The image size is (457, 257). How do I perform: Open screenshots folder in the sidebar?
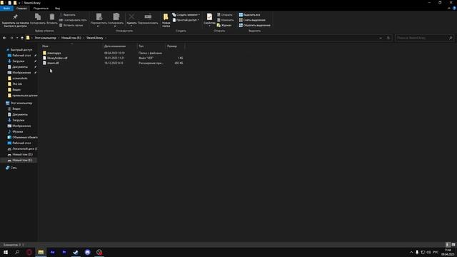[x=20, y=78]
